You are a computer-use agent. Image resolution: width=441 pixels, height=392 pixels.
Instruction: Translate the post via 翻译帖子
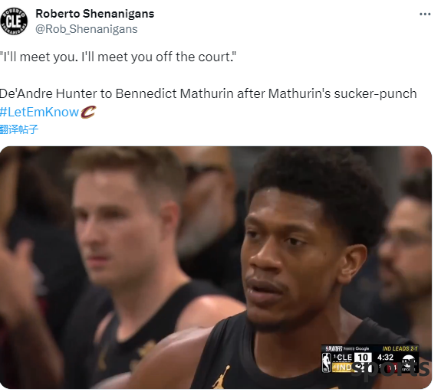tap(19, 129)
